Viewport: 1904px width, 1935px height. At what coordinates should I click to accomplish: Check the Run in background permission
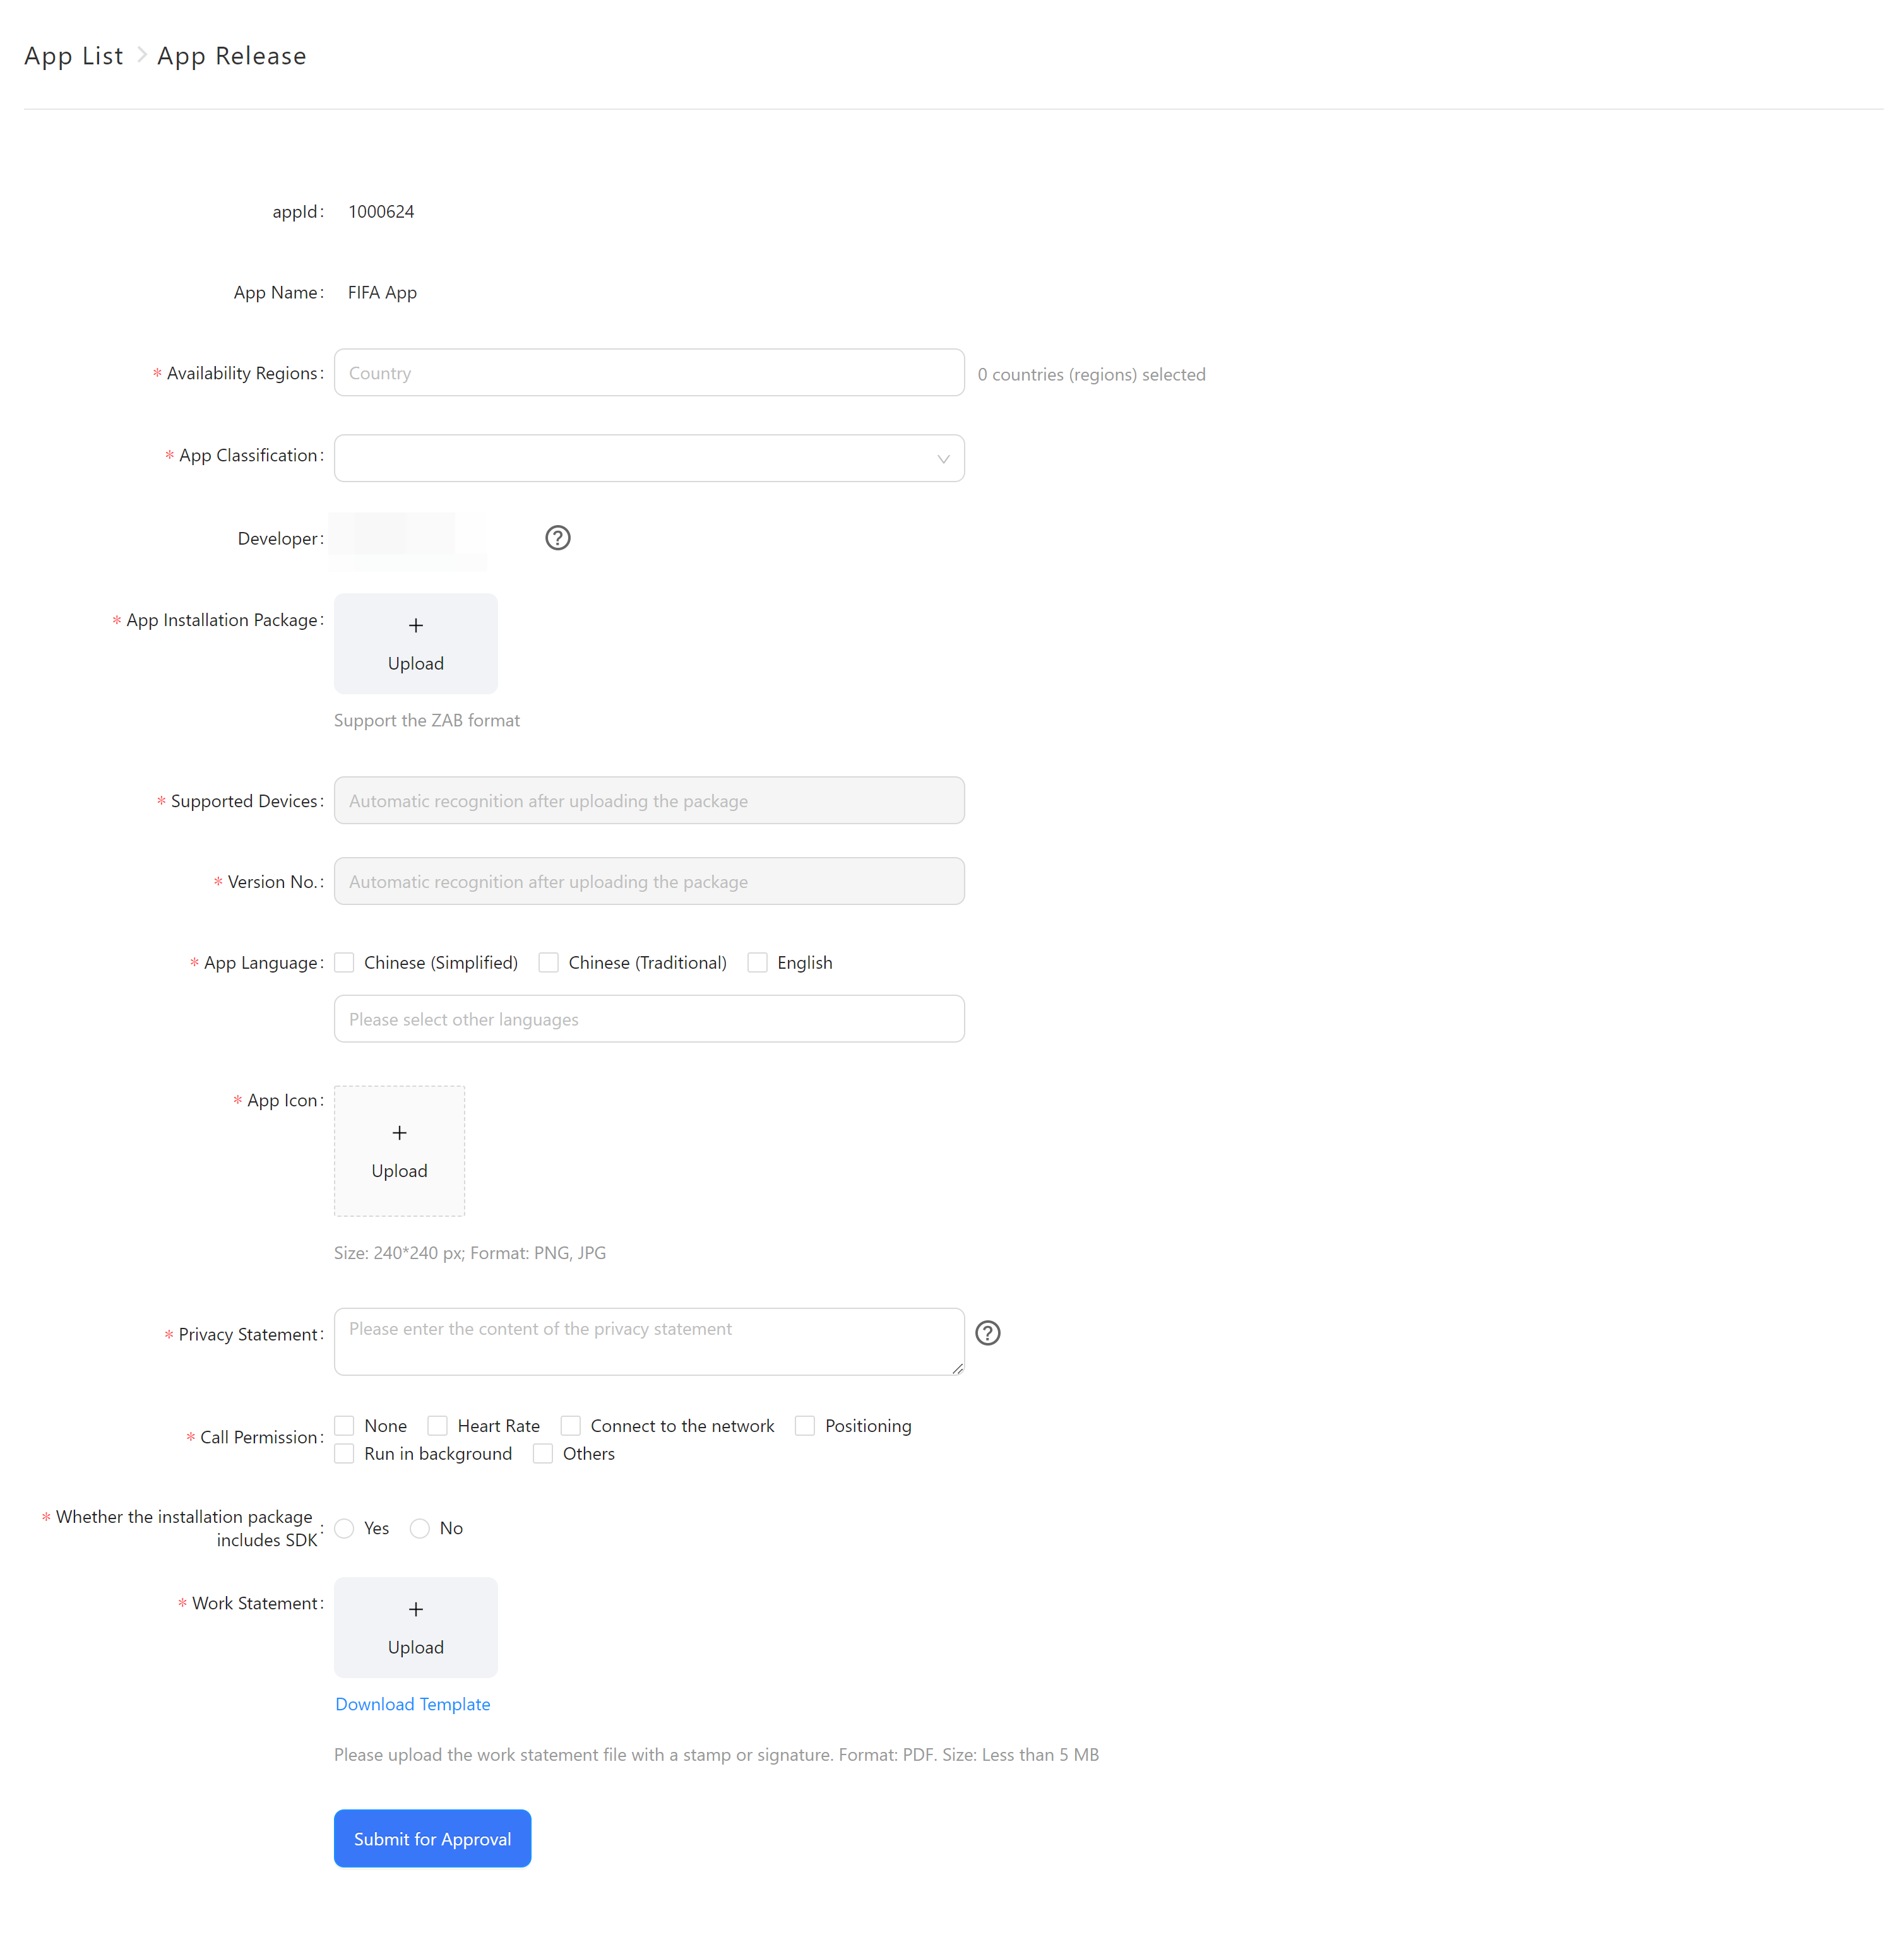click(x=344, y=1453)
